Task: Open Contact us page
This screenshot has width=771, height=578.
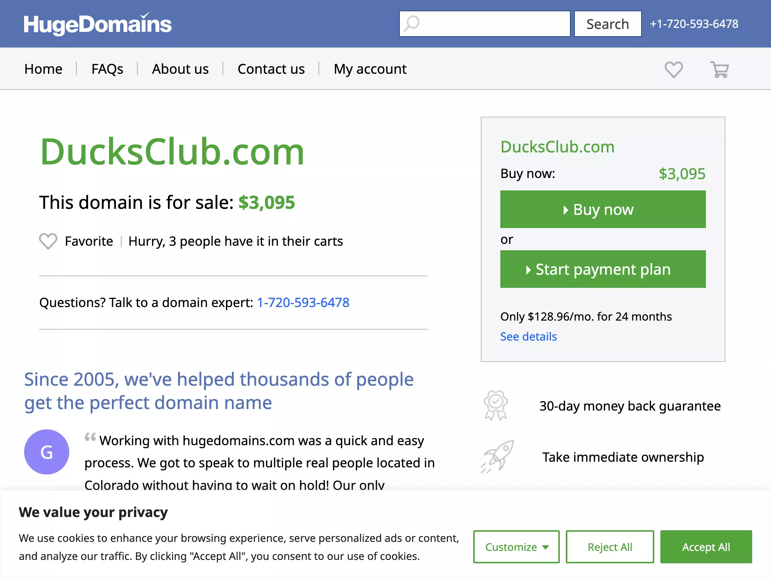Action: coord(271,69)
